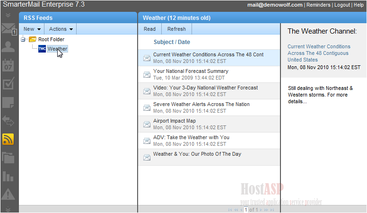Open the Notes sidebar icon
Screen dimensions: 367x213
coord(8,102)
